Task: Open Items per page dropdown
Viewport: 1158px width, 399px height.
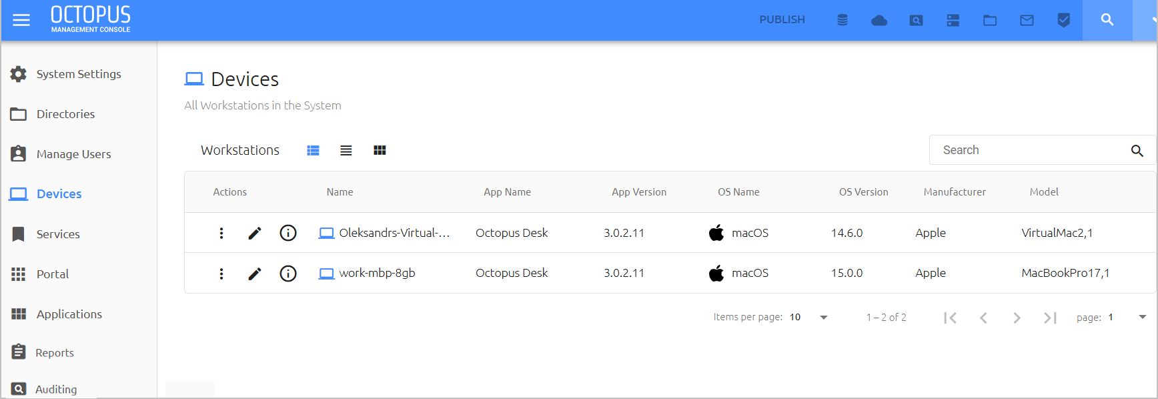Action: tap(808, 318)
